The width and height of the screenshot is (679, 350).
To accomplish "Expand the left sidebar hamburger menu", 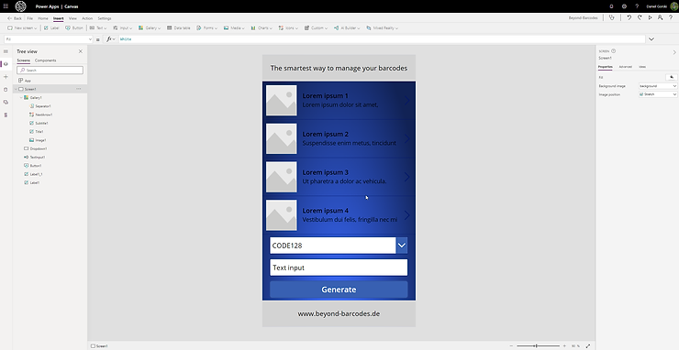I will (6, 51).
